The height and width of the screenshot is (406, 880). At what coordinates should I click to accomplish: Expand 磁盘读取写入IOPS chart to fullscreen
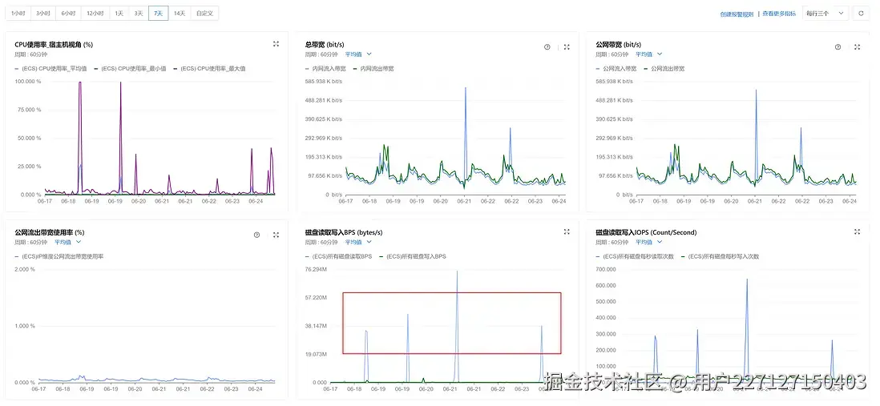pos(858,231)
